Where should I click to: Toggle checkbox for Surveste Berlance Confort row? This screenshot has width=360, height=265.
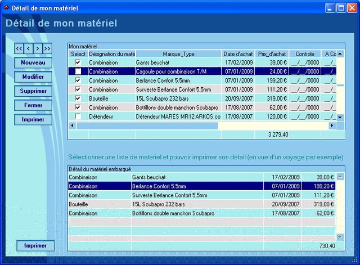pos(78,89)
